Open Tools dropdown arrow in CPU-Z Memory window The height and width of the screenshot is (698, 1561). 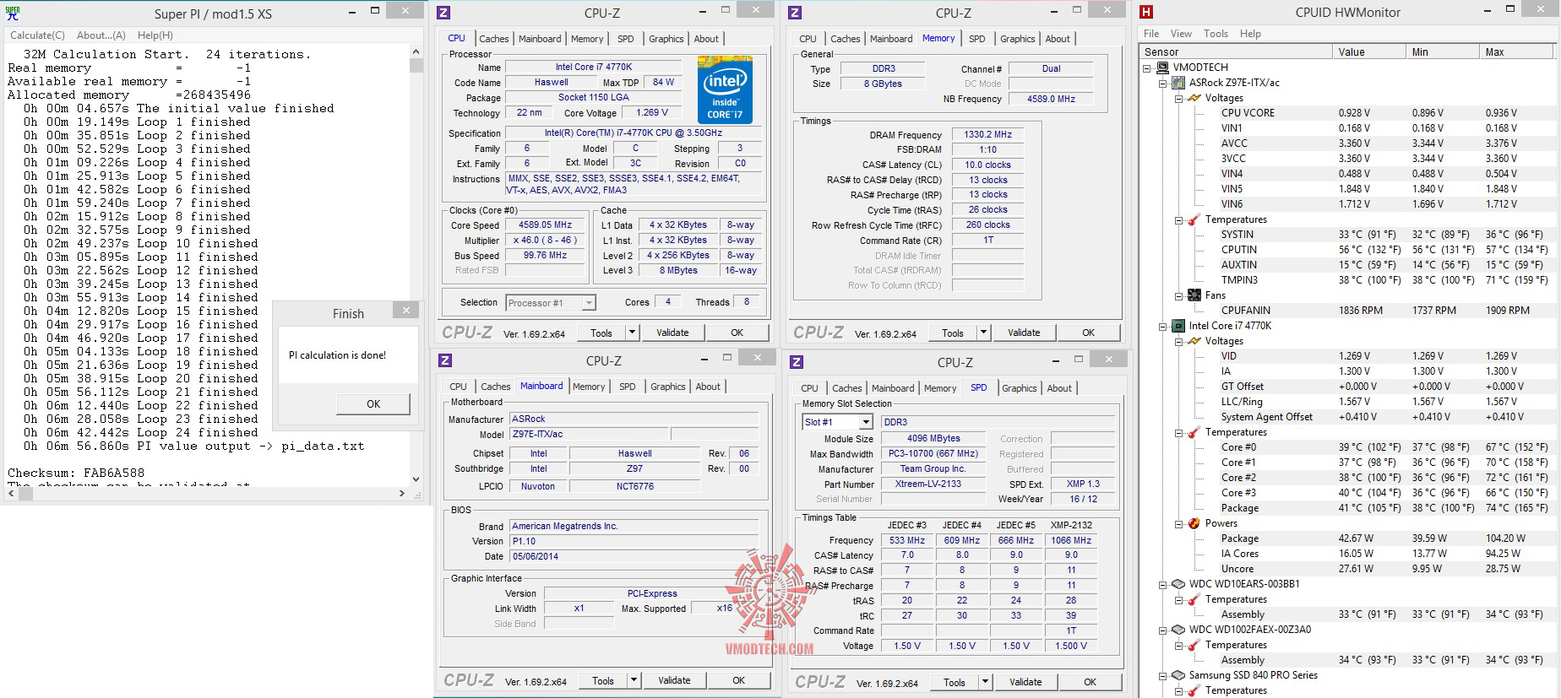(x=983, y=333)
